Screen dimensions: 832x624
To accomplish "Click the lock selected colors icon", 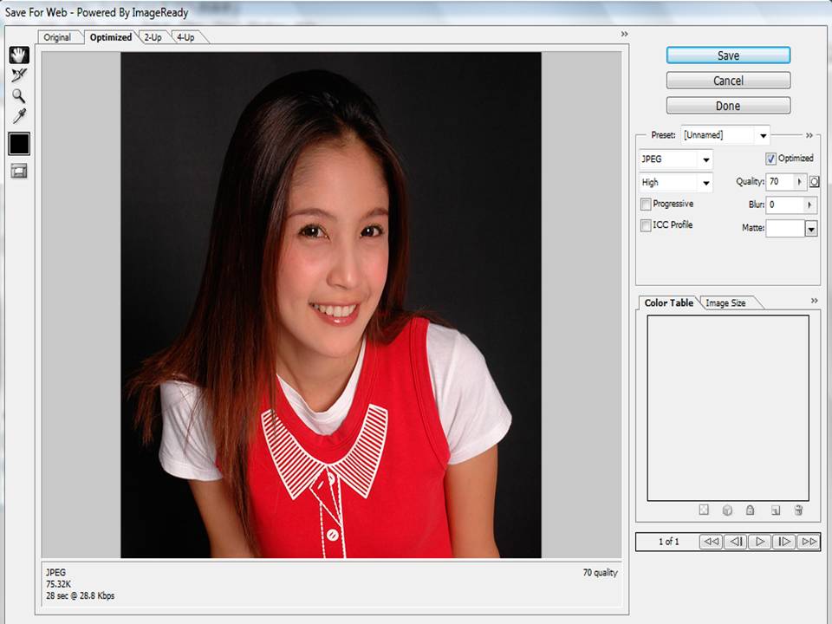I will click(x=750, y=510).
